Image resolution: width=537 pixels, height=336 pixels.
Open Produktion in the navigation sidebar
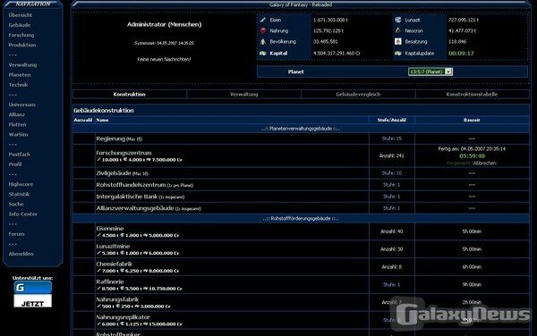[22, 45]
